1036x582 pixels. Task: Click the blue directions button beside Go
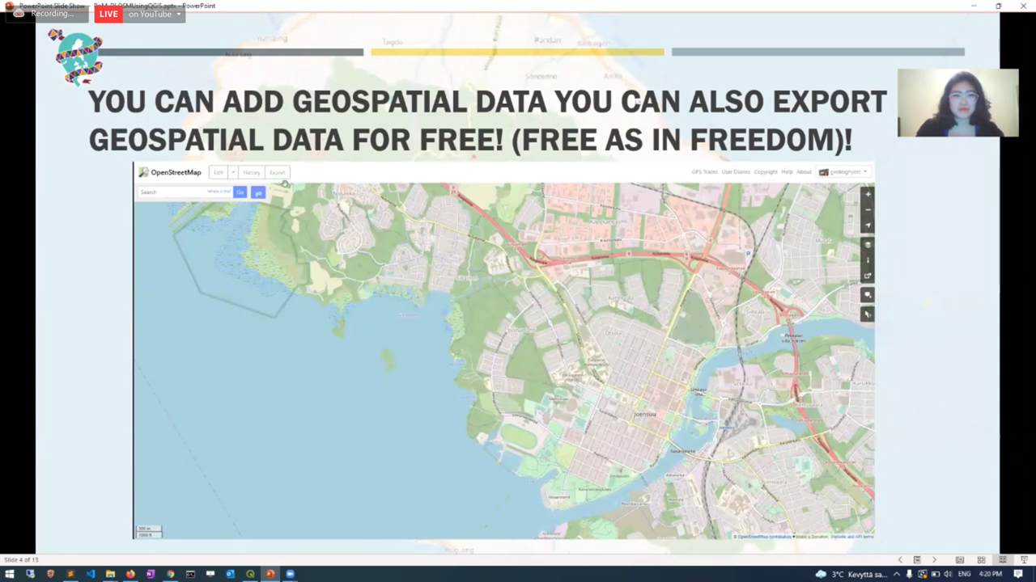coord(258,192)
